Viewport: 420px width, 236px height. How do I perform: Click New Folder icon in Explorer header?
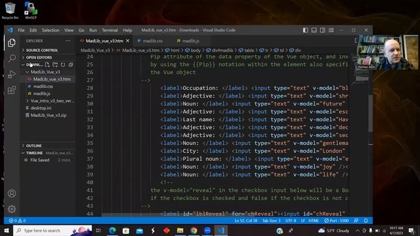click(55, 64)
